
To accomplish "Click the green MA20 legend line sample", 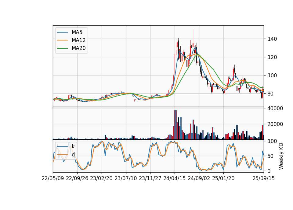I will pyautogui.click(x=62, y=48).
